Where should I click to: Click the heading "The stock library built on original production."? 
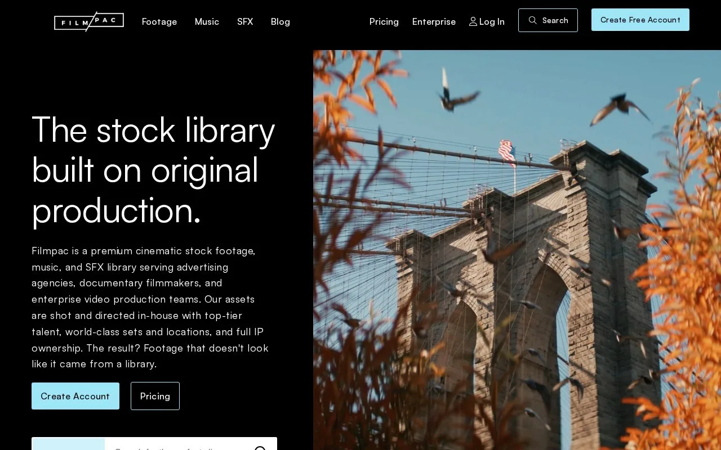tap(154, 170)
